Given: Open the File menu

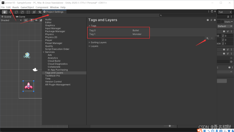Looking at the screenshot, I should (x=3, y=7).
